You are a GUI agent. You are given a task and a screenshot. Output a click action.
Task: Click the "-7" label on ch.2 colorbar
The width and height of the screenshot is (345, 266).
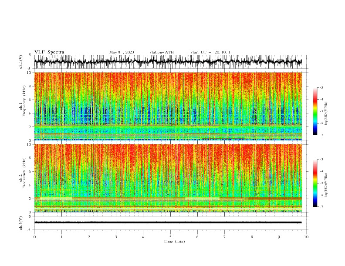tap(321, 207)
